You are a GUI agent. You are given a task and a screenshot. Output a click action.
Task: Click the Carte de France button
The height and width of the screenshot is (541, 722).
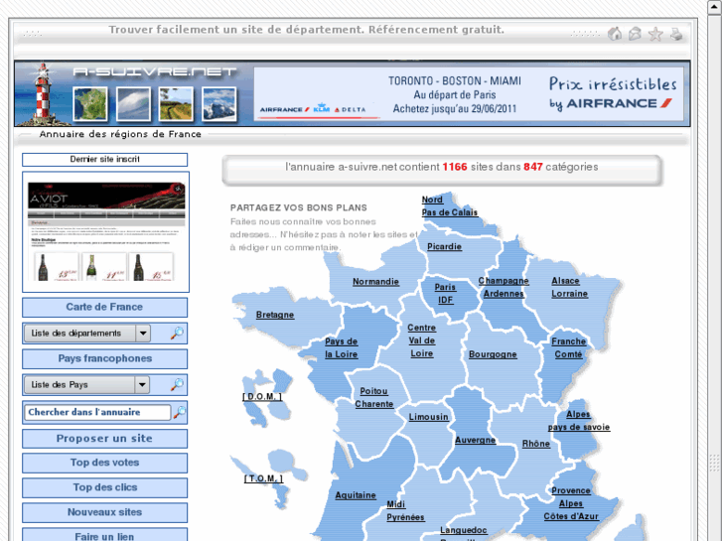[105, 307]
